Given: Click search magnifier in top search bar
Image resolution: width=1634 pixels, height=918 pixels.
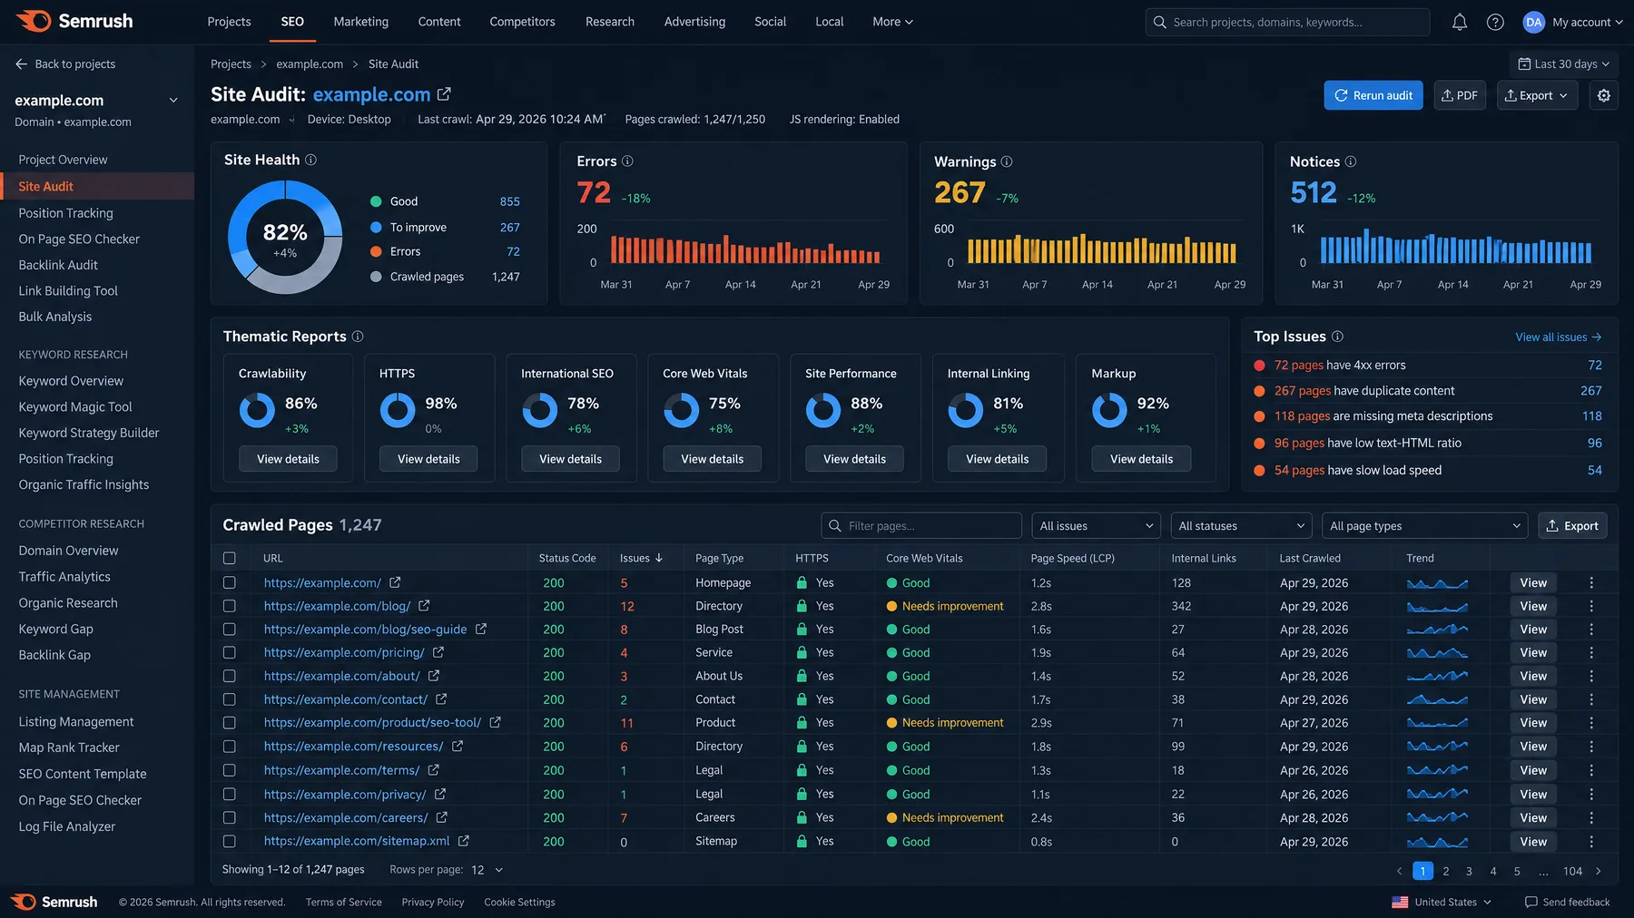Looking at the screenshot, I should (x=1159, y=22).
